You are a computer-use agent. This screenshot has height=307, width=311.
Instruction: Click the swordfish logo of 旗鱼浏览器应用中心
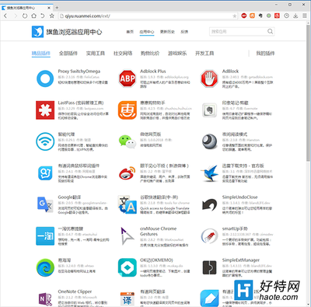[37, 32]
